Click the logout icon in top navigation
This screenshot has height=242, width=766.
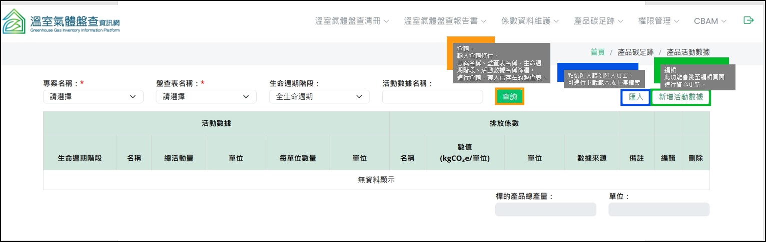748,20
